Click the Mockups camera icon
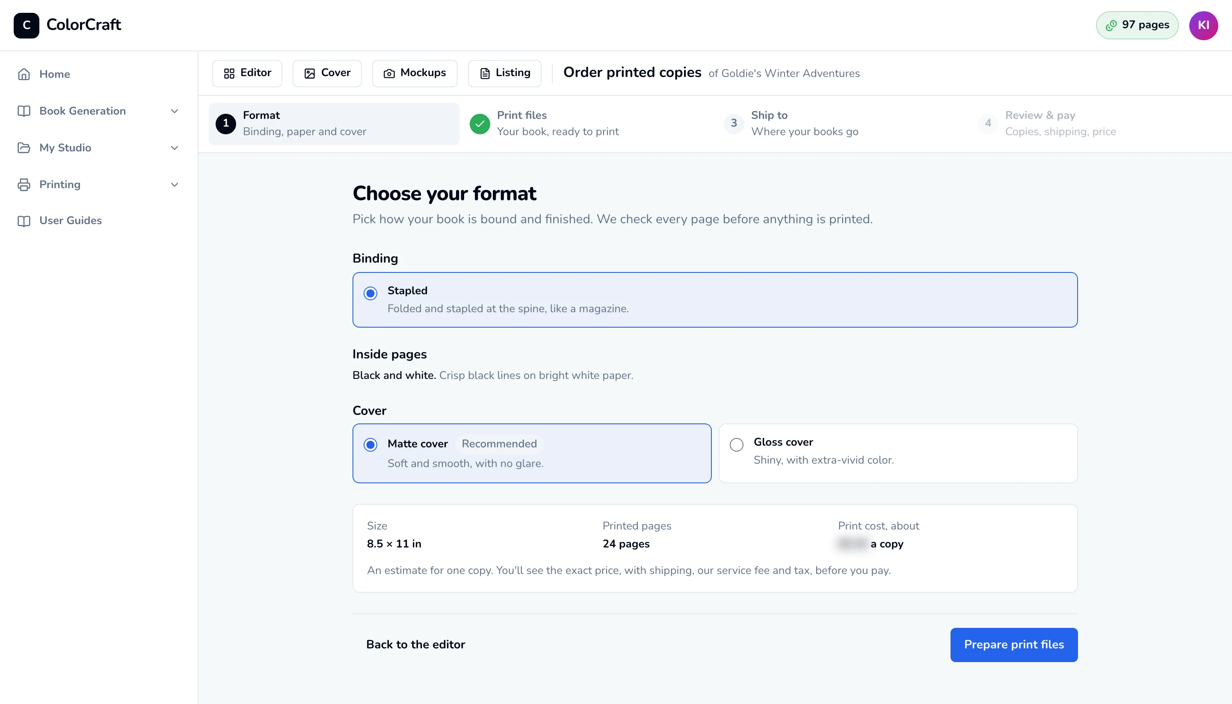Viewport: 1232px width, 704px height. [x=389, y=73]
